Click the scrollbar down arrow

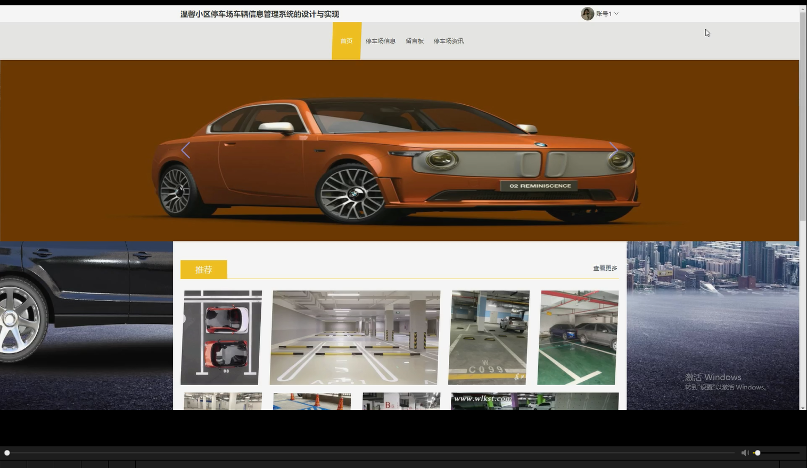pyautogui.click(x=803, y=407)
